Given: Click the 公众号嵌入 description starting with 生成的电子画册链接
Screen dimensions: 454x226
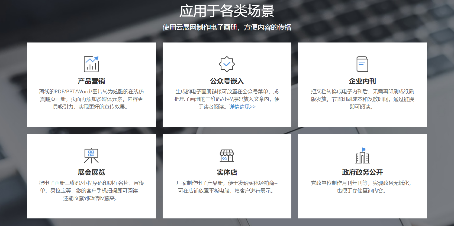Looking at the screenshot, I should tap(227, 99).
